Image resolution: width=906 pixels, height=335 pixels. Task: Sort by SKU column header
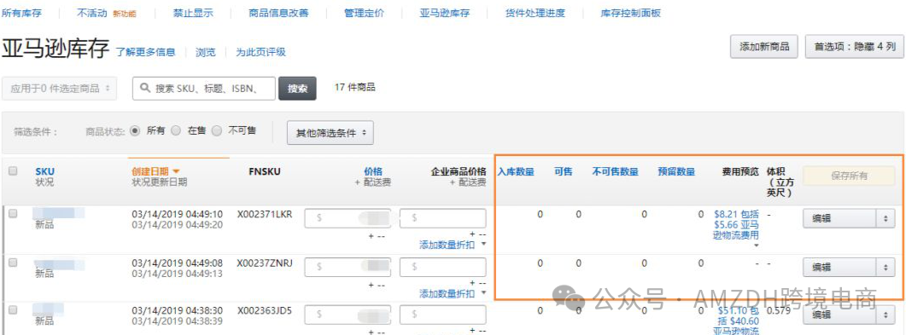pos(44,172)
